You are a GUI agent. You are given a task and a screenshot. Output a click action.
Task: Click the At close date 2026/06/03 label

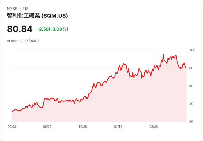(x=23, y=41)
